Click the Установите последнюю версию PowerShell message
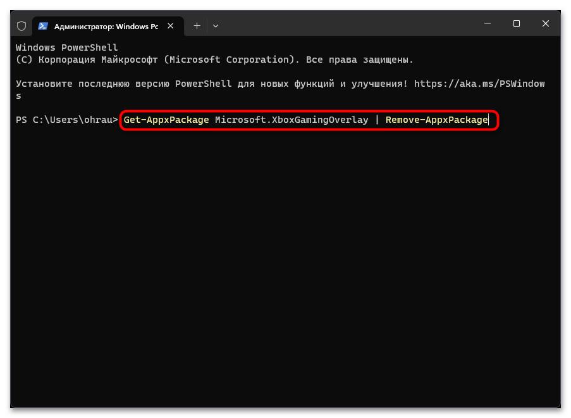Image resolution: width=571 pixels, height=418 pixels. [212, 84]
